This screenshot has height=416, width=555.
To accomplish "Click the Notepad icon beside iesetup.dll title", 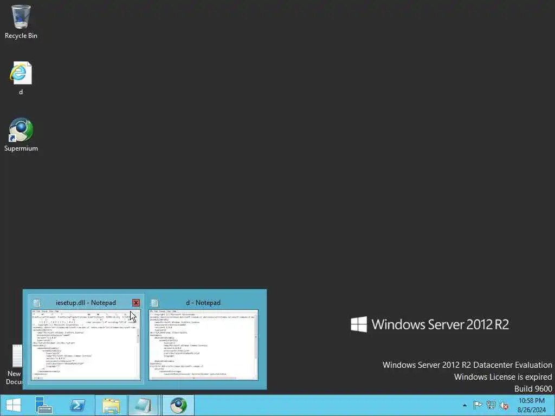I will pos(36,303).
